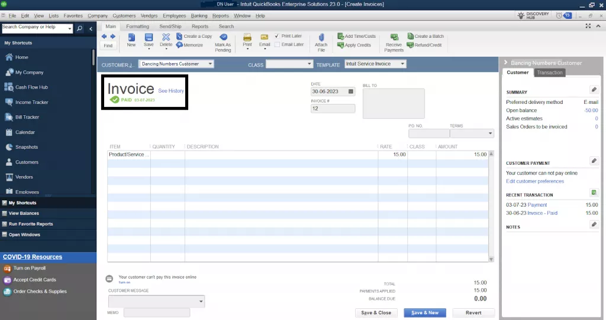Screen dimensions: 606x320
Task: Open reminders clock icon with 15 badge
Action: click(559, 15)
